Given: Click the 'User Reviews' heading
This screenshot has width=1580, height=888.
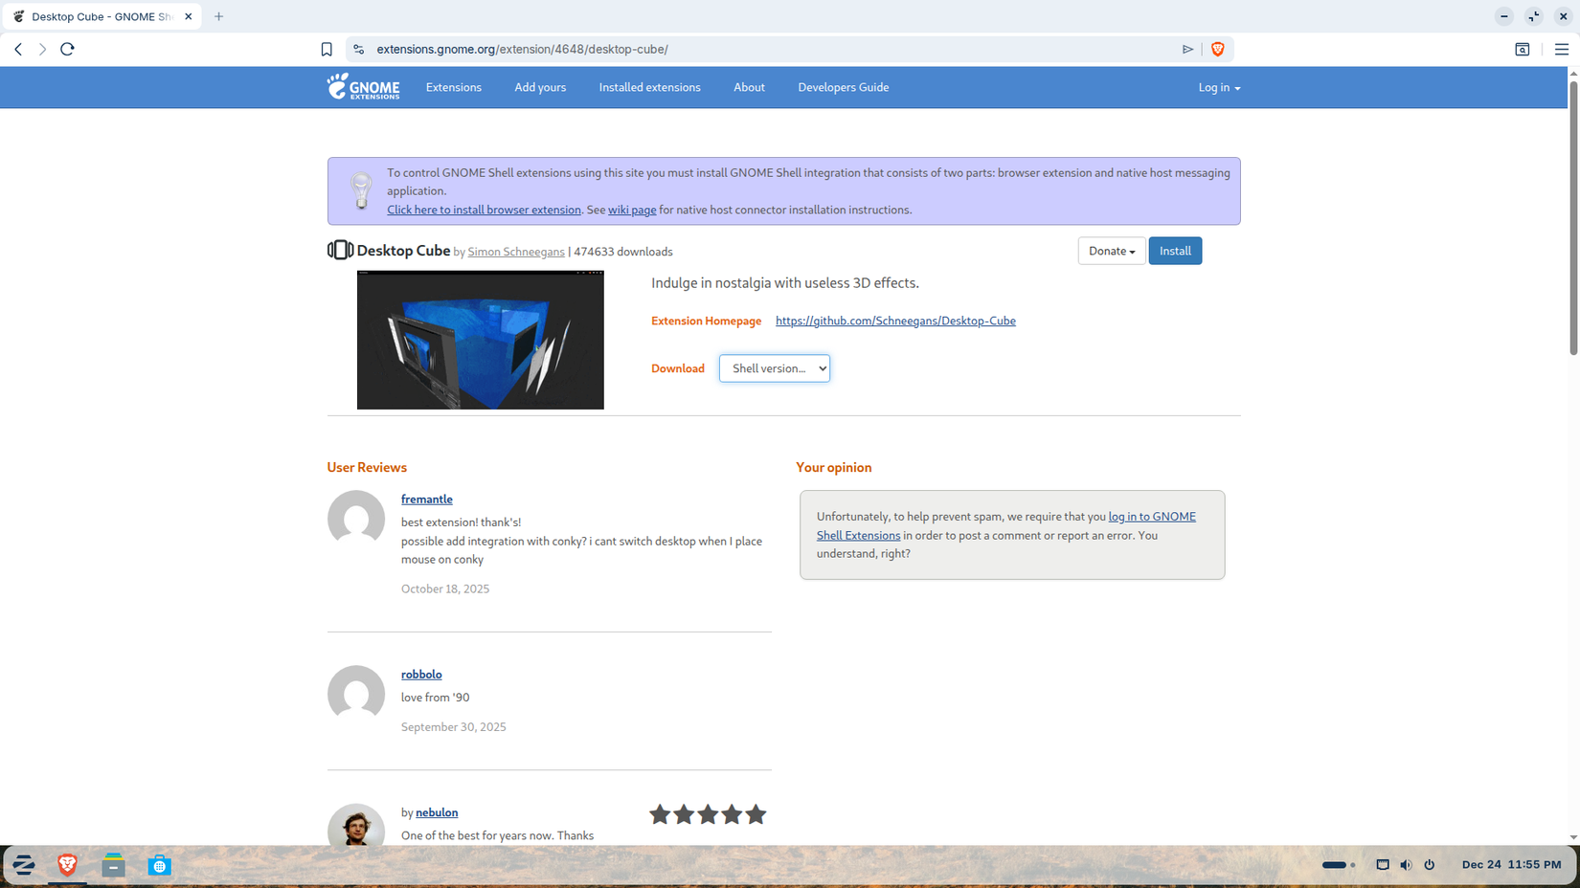Looking at the screenshot, I should [x=367, y=467].
